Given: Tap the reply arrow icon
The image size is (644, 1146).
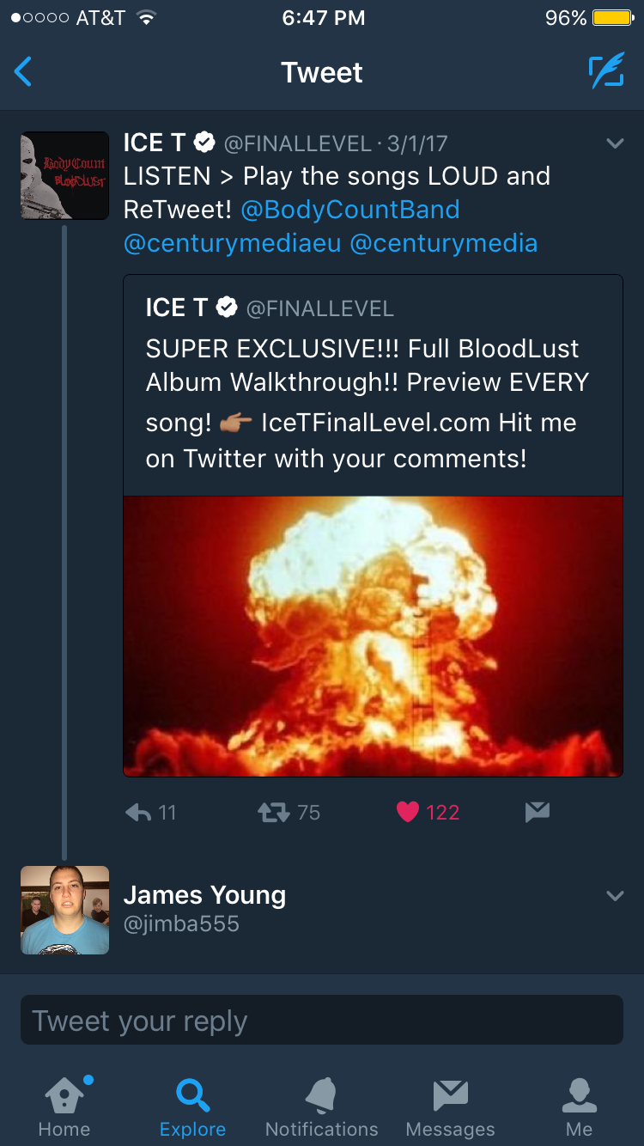Looking at the screenshot, I should pyautogui.click(x=138, y=812).
